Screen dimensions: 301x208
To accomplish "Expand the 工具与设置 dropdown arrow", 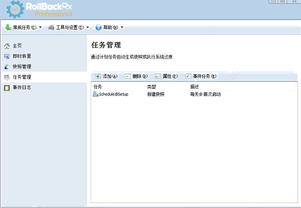I will point(88,27).
